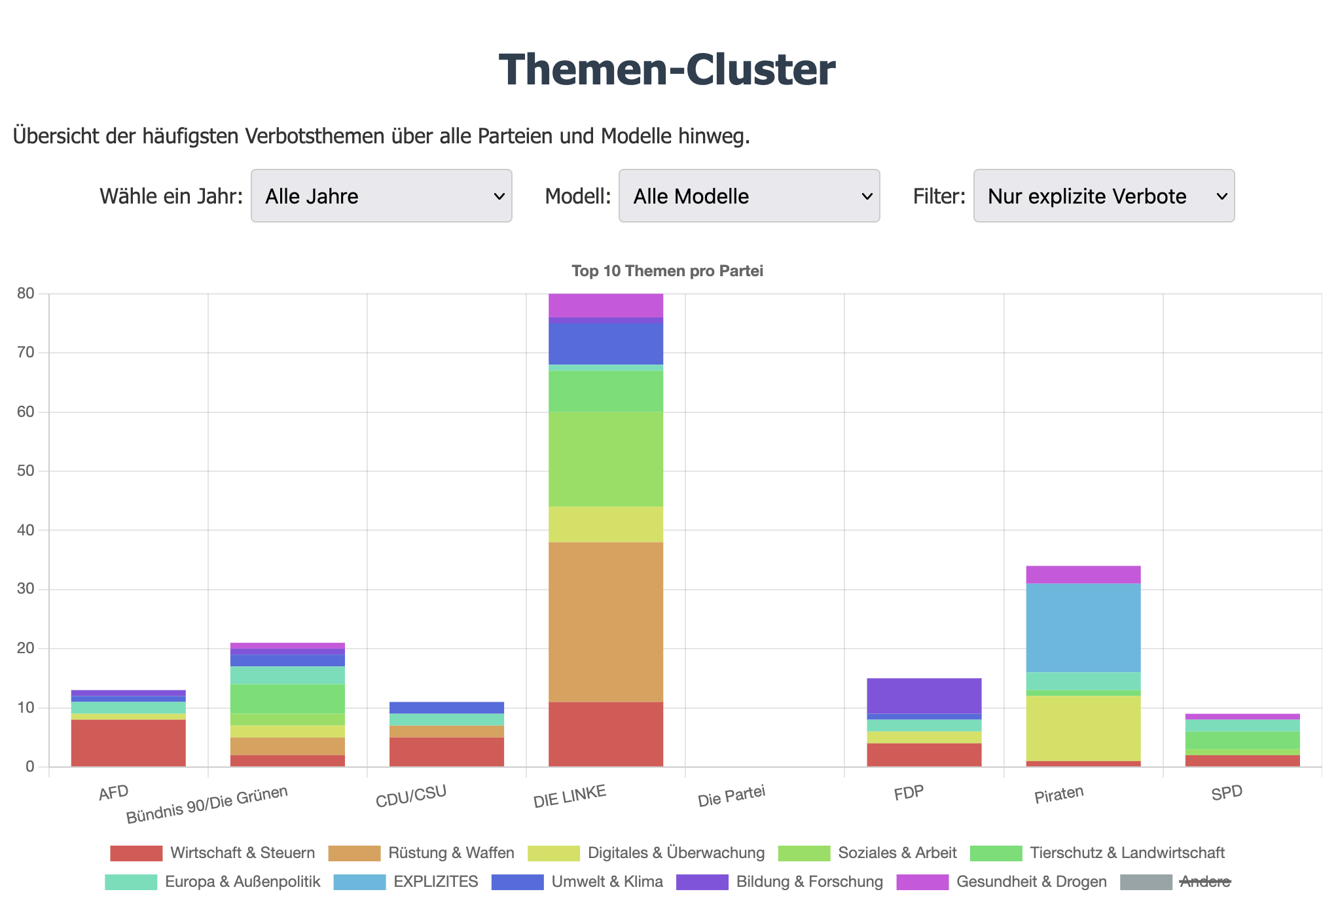This screenshot has height=915, width=1338.
Task: Open the 'Alle Jahre' year dropdown
Action: (381, 196)
